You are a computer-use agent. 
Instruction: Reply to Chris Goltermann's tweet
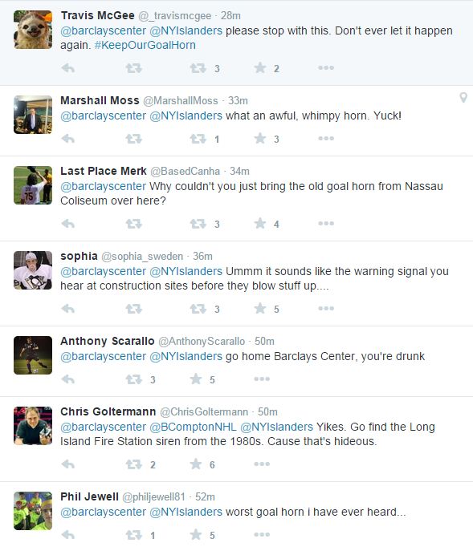68,464
